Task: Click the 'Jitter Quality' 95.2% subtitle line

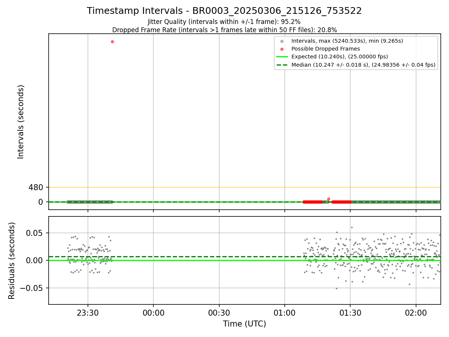Action: point(224,22)
